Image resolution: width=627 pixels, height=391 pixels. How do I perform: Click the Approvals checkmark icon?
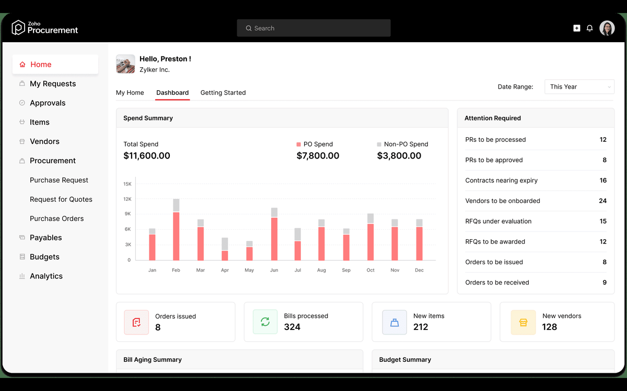coord(22,103)
